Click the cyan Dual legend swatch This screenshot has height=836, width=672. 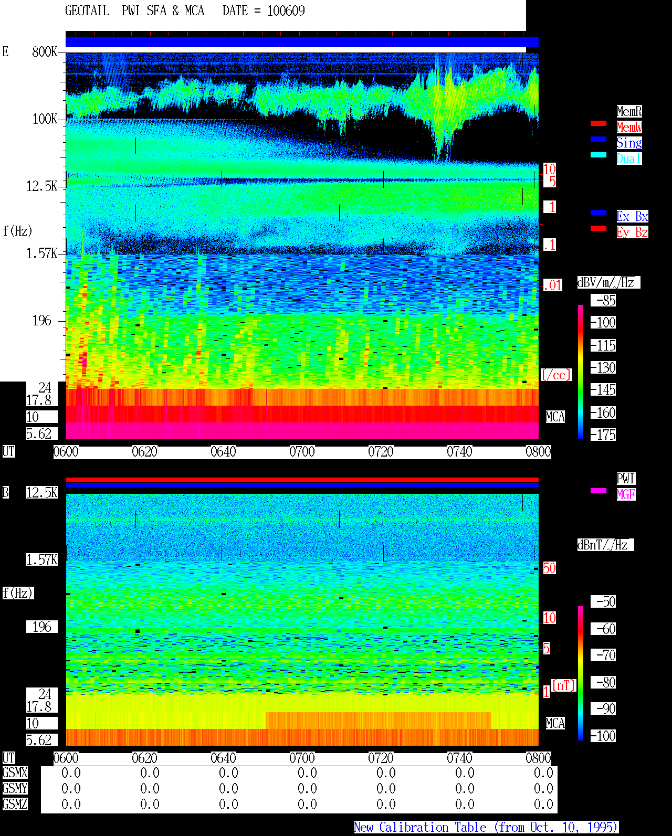coord(598,155)
